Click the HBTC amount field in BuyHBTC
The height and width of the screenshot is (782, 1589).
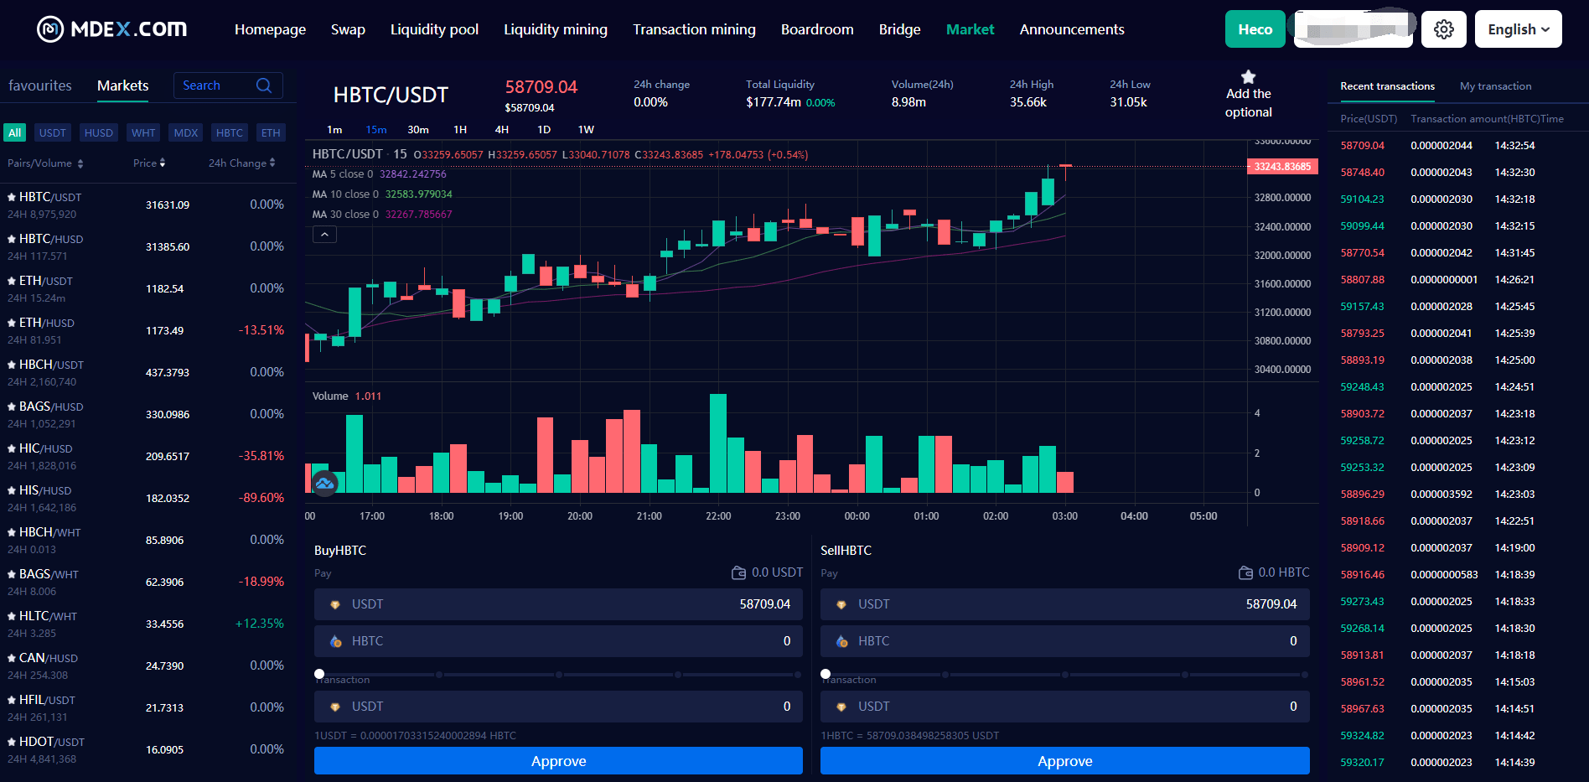pyautogui.click(x=558, y=641)
